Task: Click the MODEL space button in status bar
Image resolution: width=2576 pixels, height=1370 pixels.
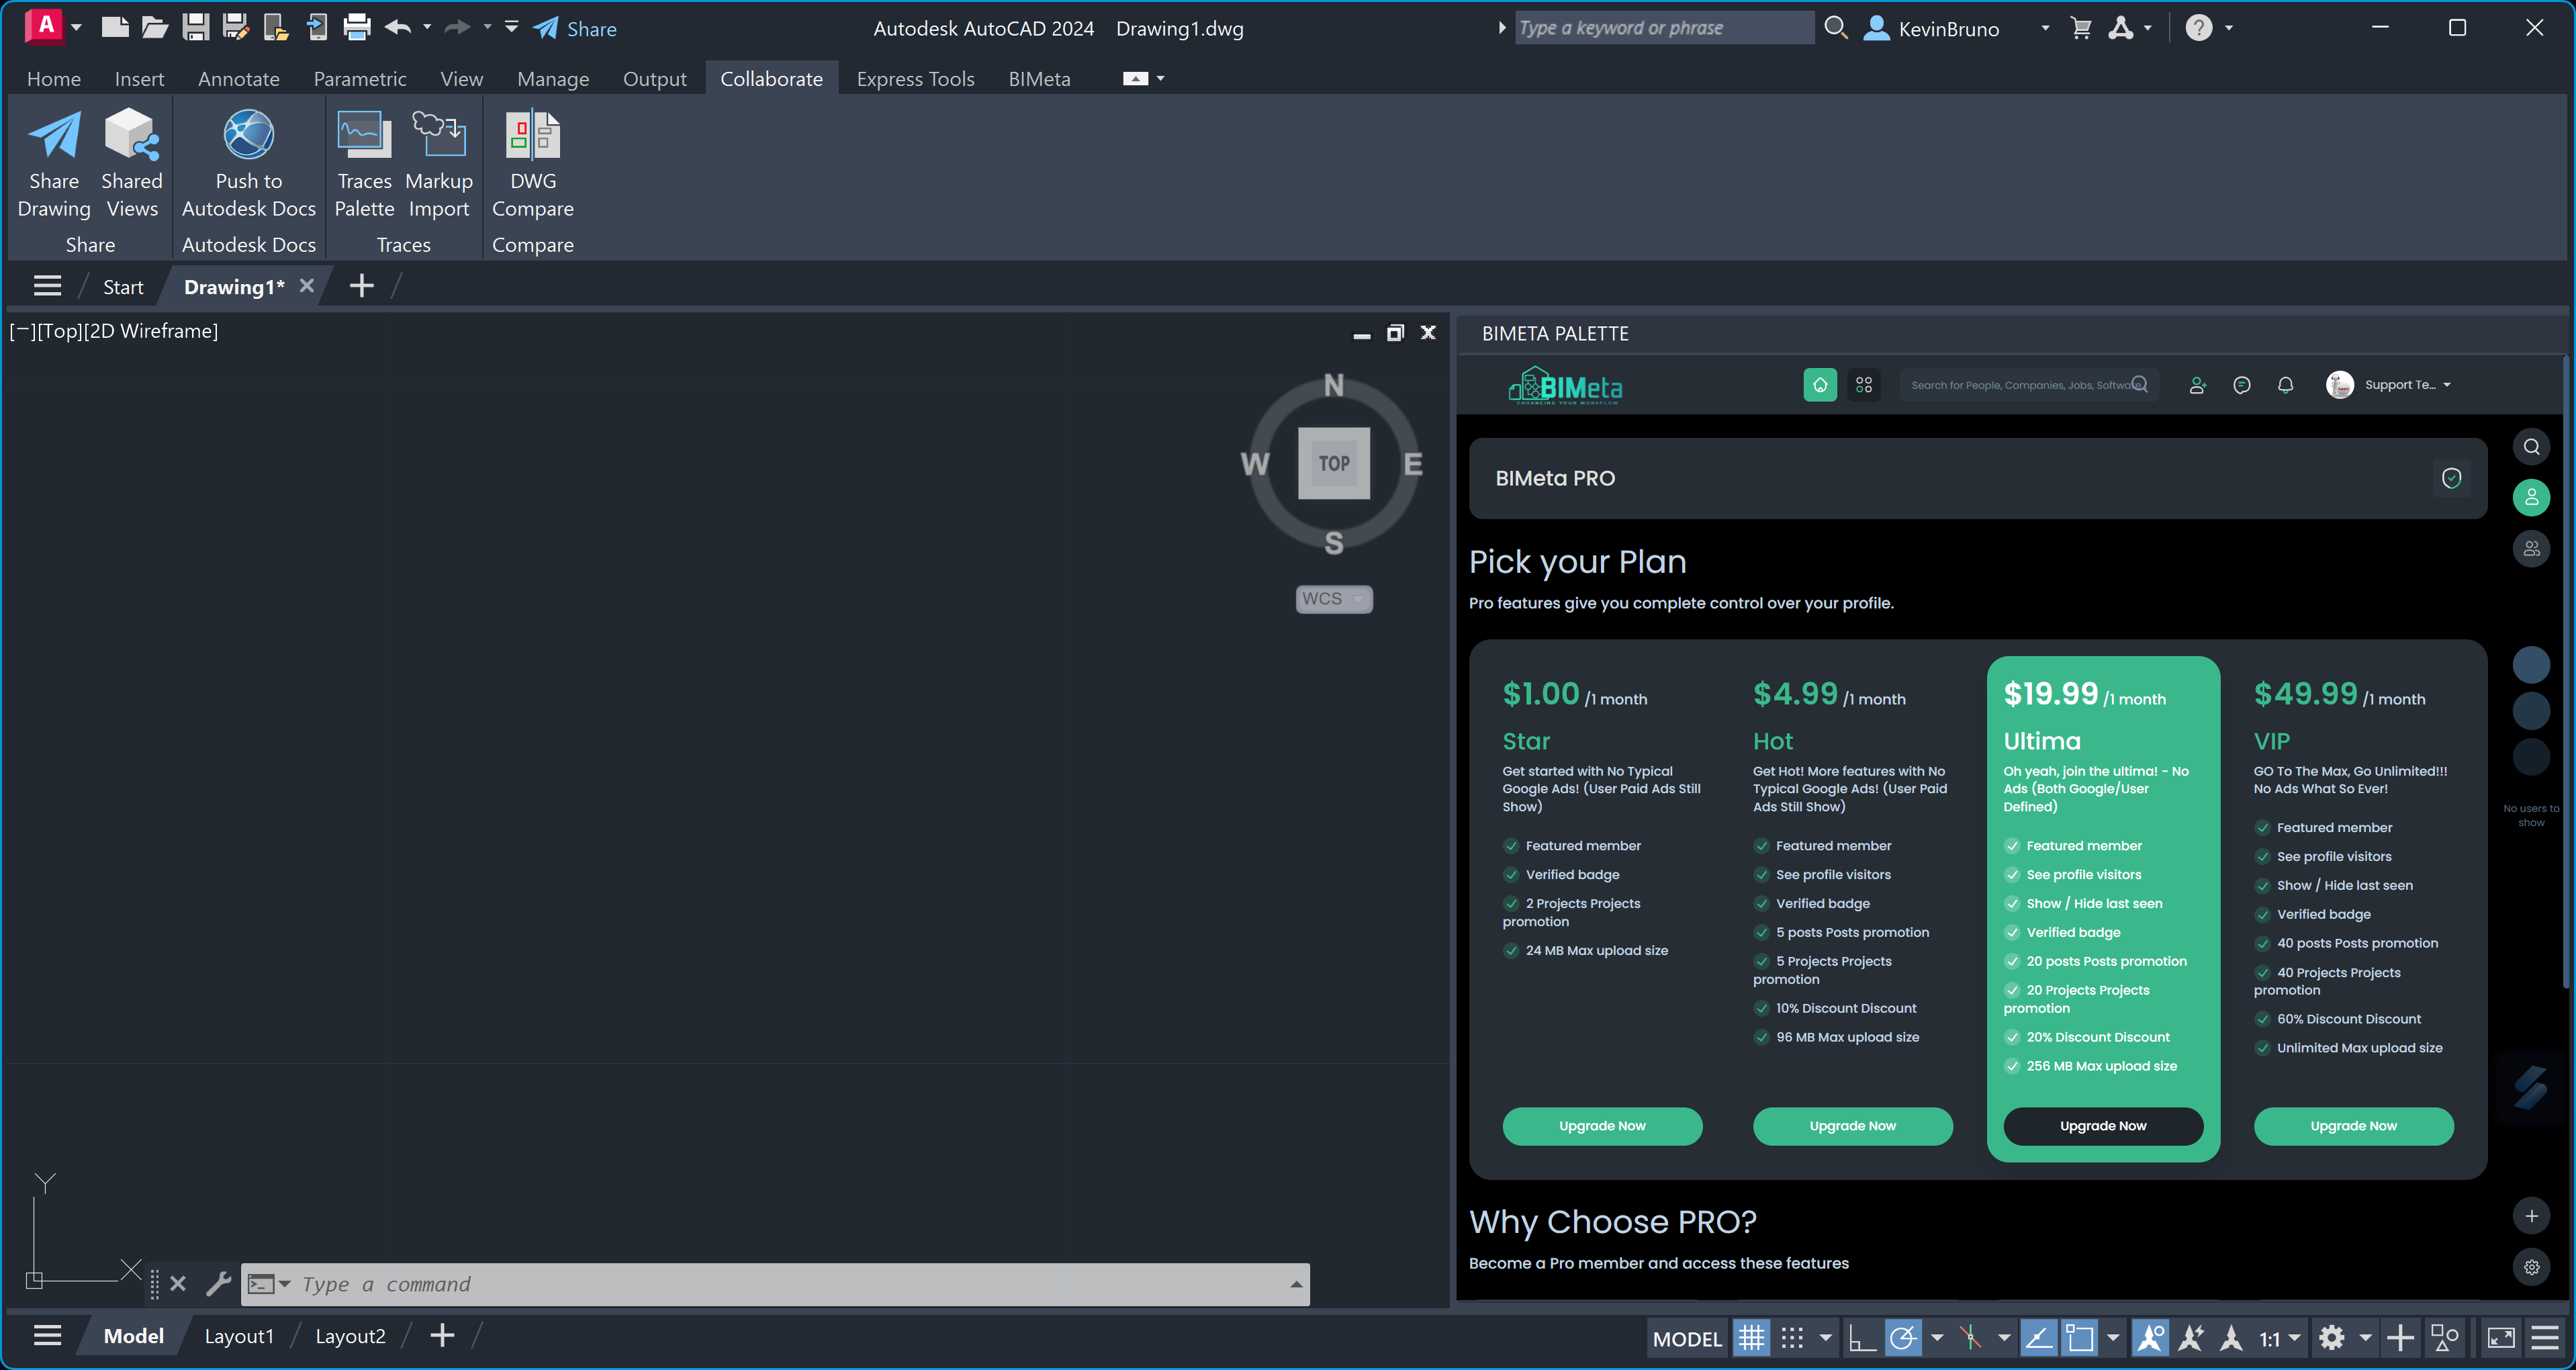Action: [1687, 1338]
